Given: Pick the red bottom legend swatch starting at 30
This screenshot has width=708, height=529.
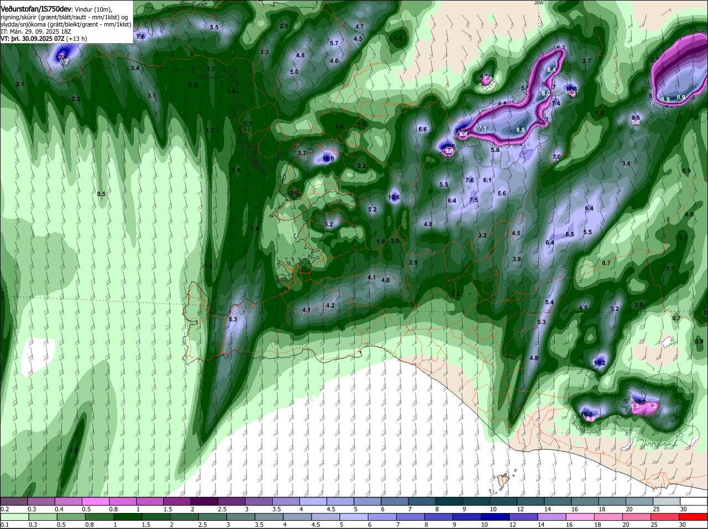Looking at the screenshot, I should 692,517.
